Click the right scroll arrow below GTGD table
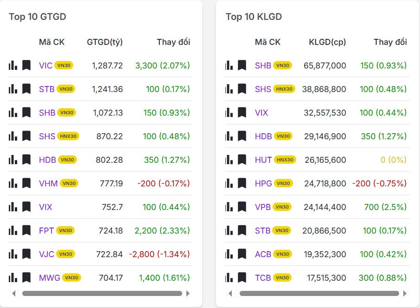This screenshot has width=420, height=308. pos(188,293)
